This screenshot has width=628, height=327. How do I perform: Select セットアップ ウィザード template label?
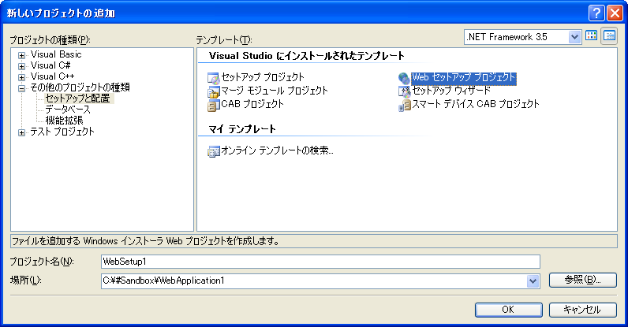[x=451, y=91]
